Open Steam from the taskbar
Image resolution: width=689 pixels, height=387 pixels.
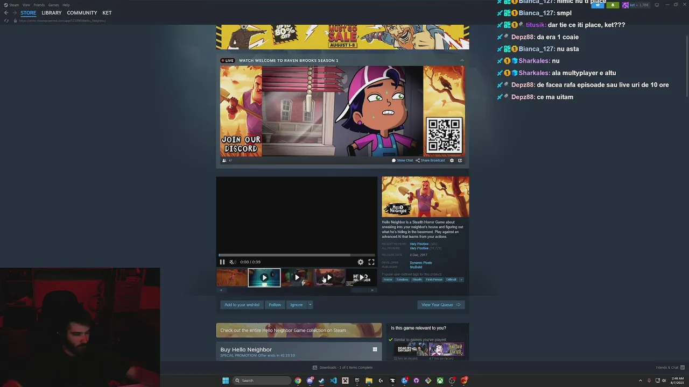[321, 381]
